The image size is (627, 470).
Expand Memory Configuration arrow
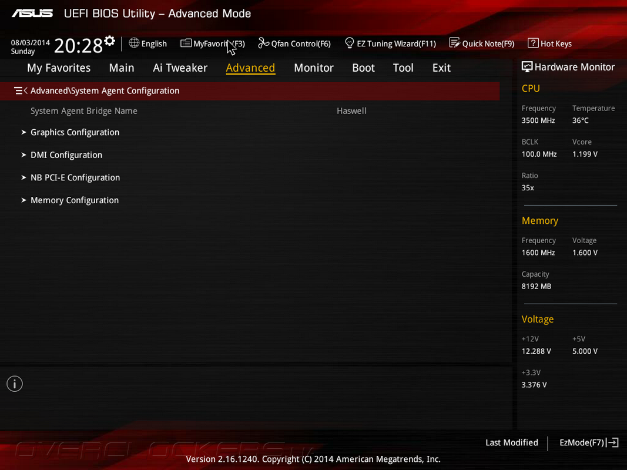24,200
